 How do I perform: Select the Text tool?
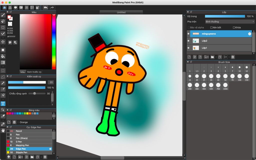coord(3,104)
